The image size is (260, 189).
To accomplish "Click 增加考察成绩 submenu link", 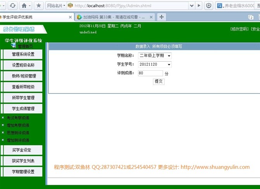I will tap(18, 125).
